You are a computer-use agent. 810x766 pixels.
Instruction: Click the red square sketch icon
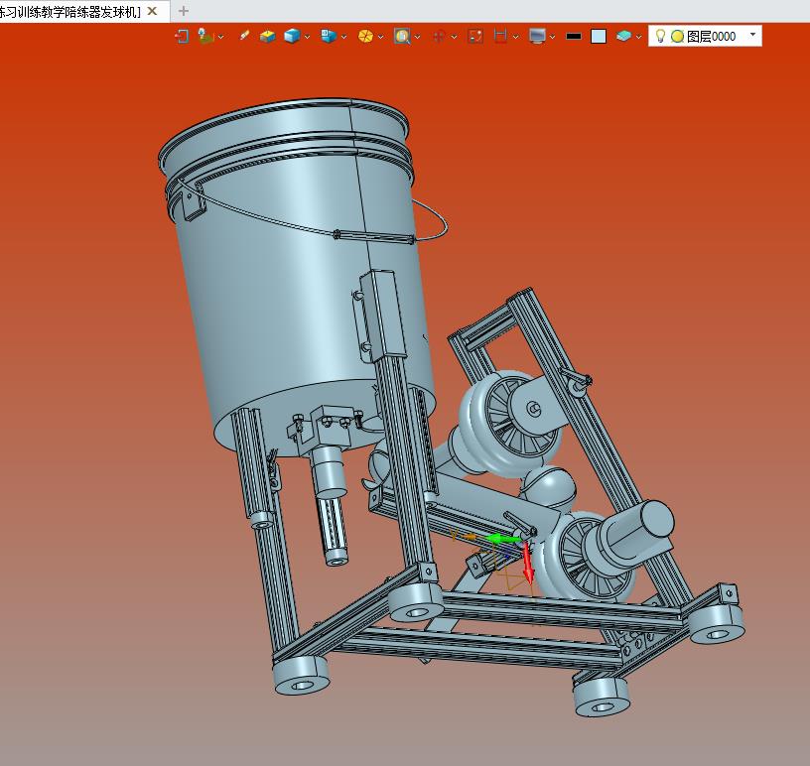[x=475, y=36]
